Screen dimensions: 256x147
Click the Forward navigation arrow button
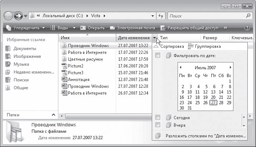coord(18,16)
